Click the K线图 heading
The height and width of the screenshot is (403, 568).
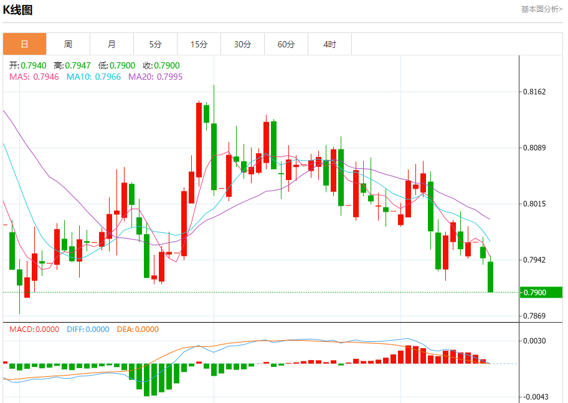pos(17,10)
